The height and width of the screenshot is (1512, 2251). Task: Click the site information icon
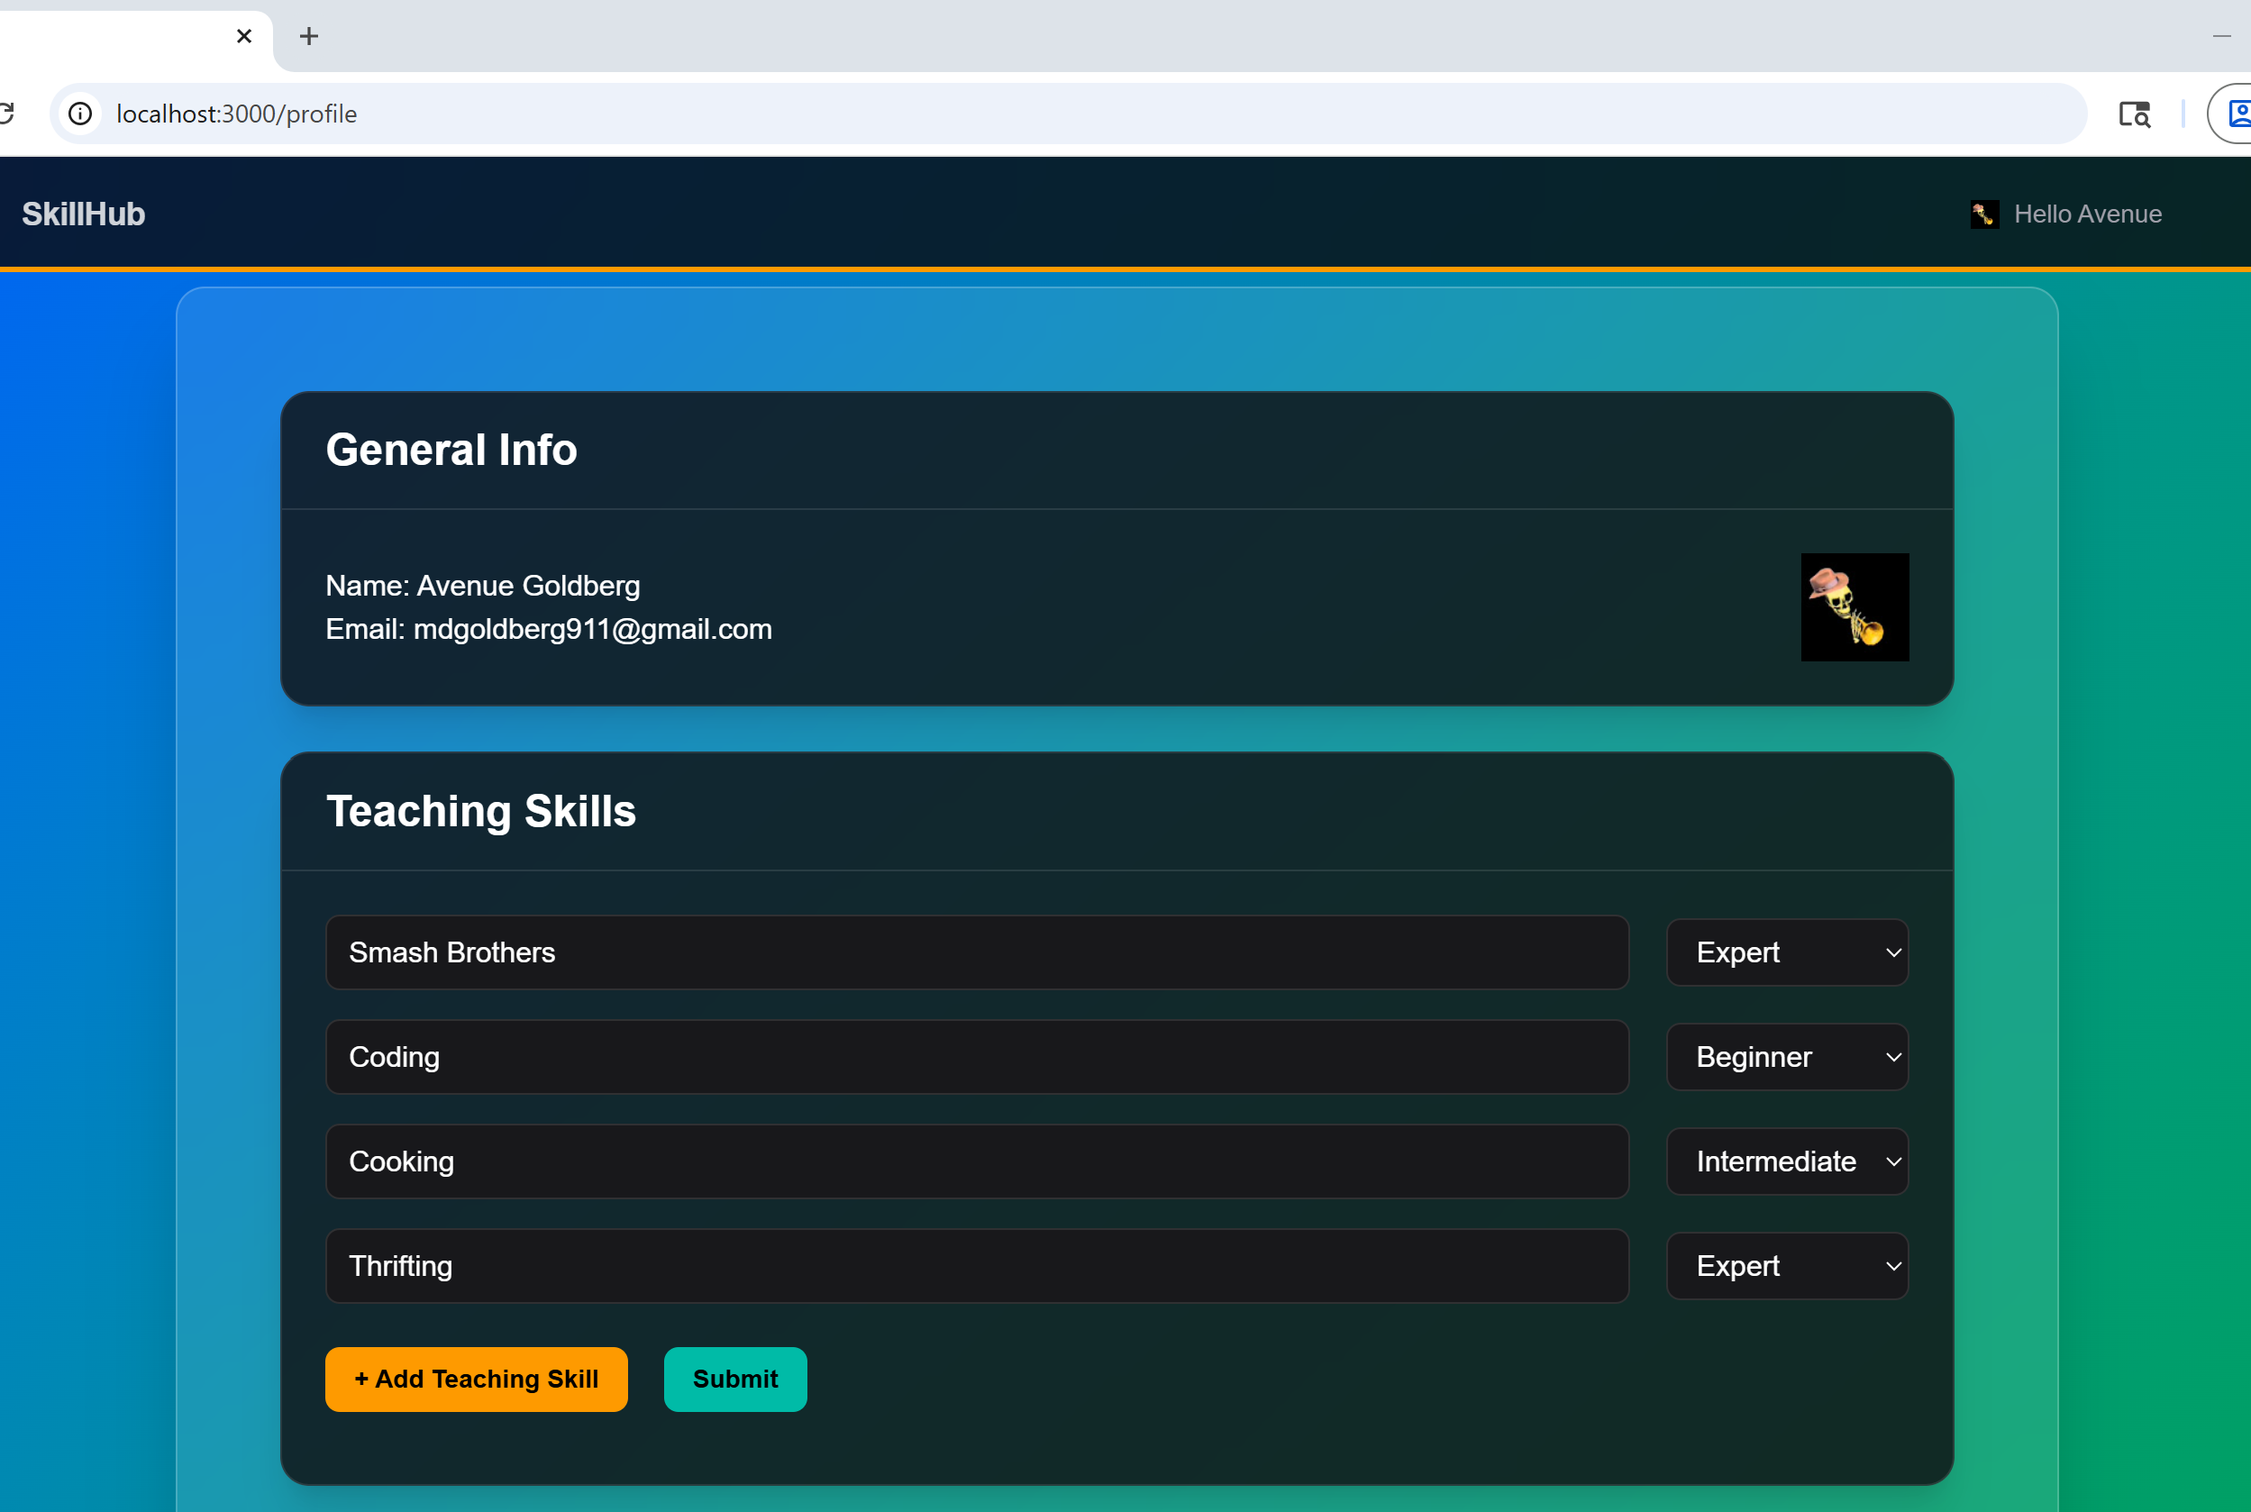(x=81, y=114)
